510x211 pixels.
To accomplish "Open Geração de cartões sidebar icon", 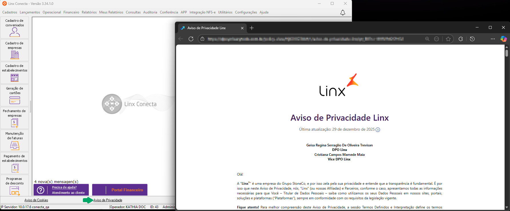I will (x=15, y=95).
